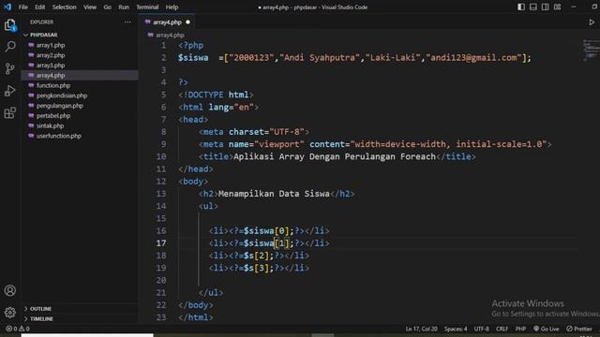
Task: Click the VS Code logo icon
Action: point(7,7)
